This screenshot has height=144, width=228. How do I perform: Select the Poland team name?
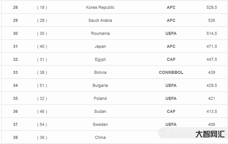pyautogui.click(x=100, y=99)
